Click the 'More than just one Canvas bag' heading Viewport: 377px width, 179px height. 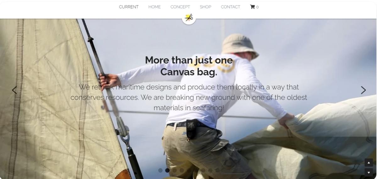click(189, 66)
